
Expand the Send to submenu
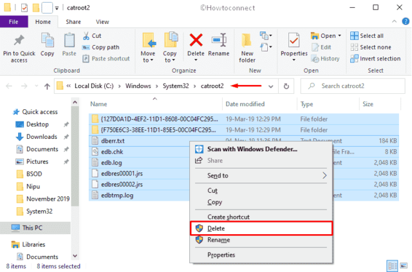pyautogui.click(x=324, y=176)
